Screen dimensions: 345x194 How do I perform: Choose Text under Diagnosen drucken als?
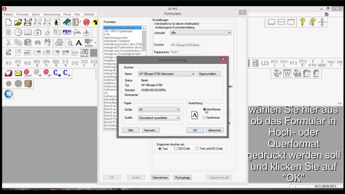pyautogui.click(x=160, y=149)
